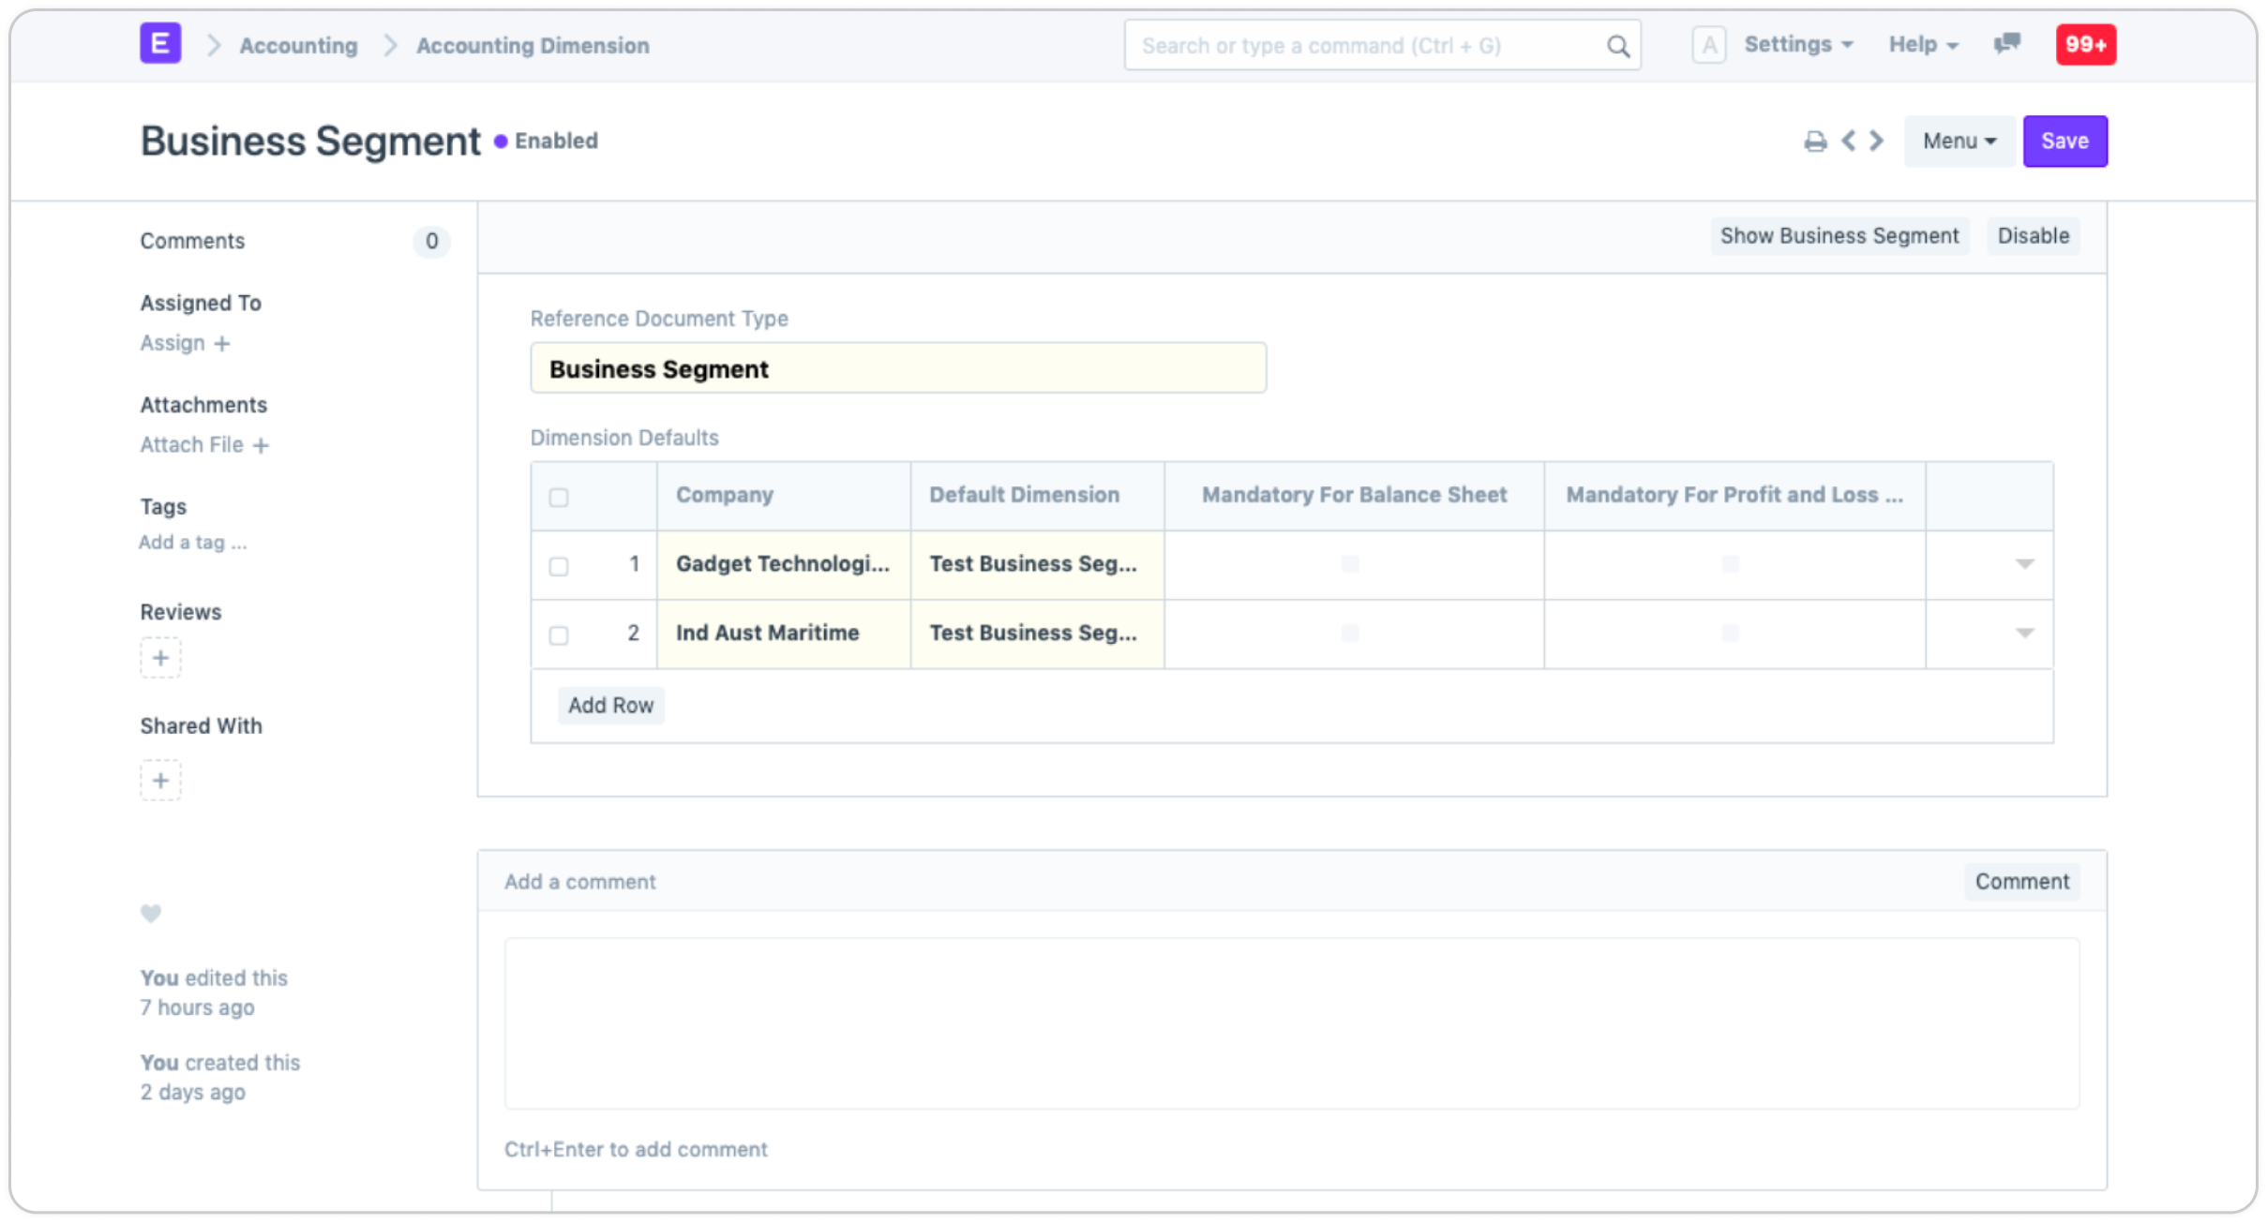Click the Reference Document Type field
Viewport: 2267px width, 1223px height.
[898, 368]
